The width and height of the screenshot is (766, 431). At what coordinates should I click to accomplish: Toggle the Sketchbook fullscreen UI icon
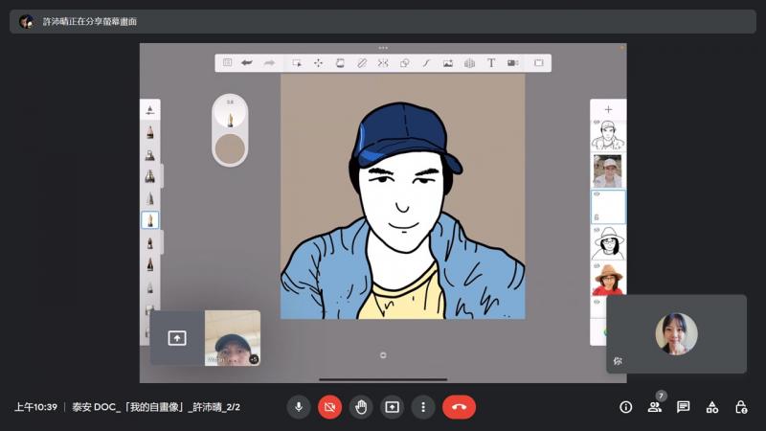coord(538,63)
